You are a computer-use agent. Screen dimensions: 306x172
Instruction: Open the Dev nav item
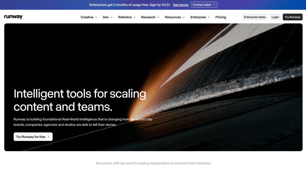click(108, 17)
